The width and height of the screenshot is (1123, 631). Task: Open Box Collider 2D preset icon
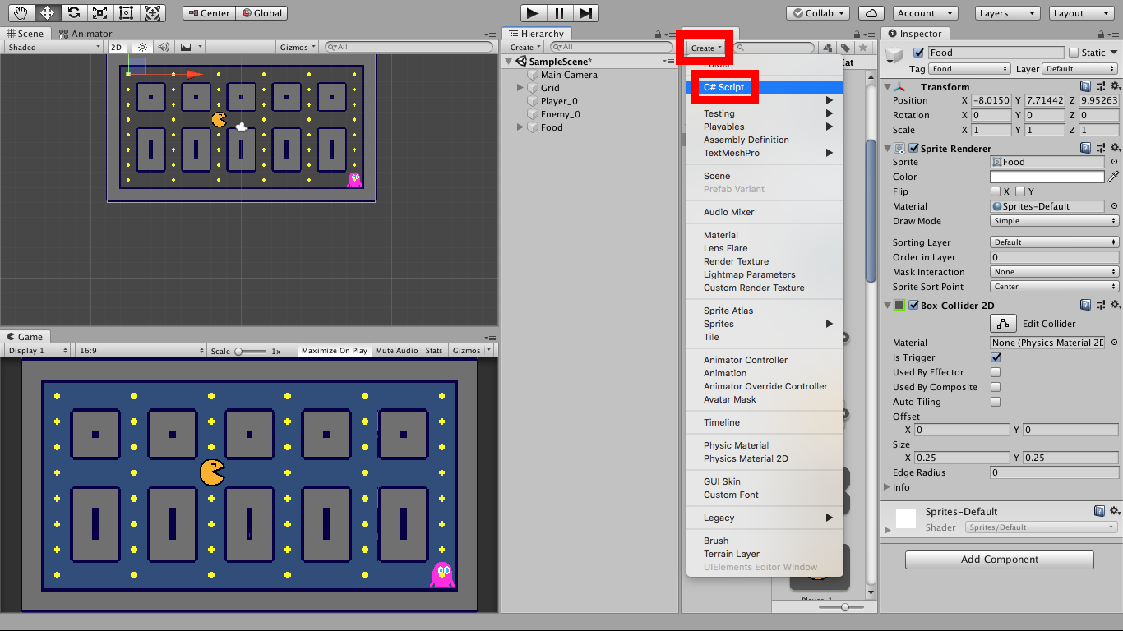pyautogui.click(x=1100, y=305)
